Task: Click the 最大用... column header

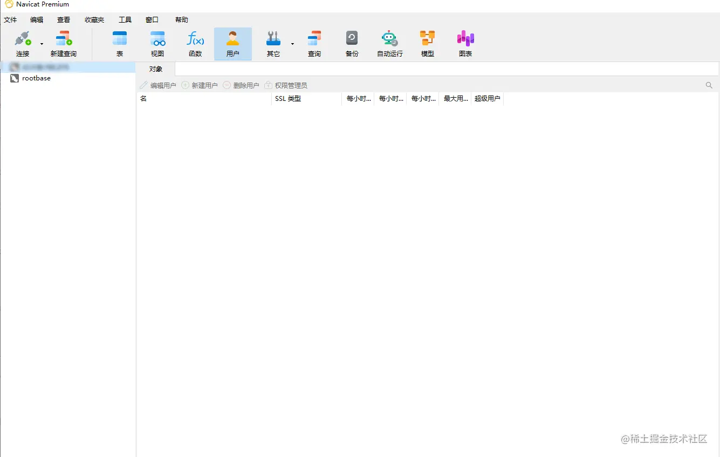Action: click(455, 99)
